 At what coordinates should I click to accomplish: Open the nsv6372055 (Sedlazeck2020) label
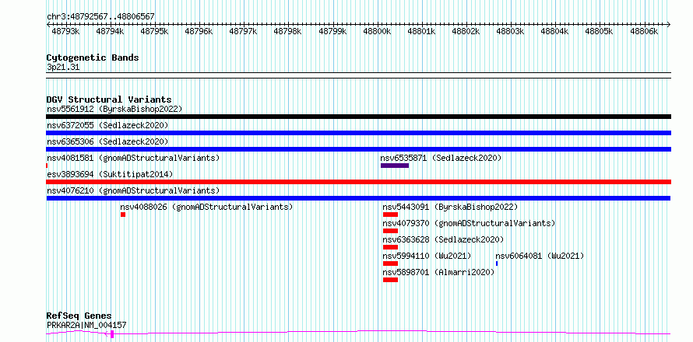click(x=107, y=125)
